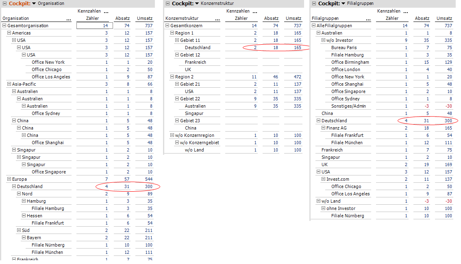This screenshot has width=461, height=264.
Task: Open the Filialgruppen dropdown arrow in cockpit title
Action: [343, 4]
